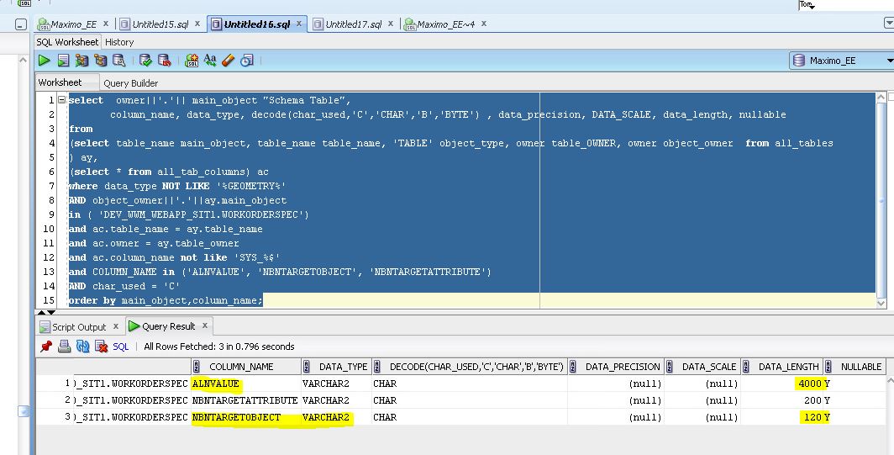Collapse the code fold on line 1

coord(61,100)
